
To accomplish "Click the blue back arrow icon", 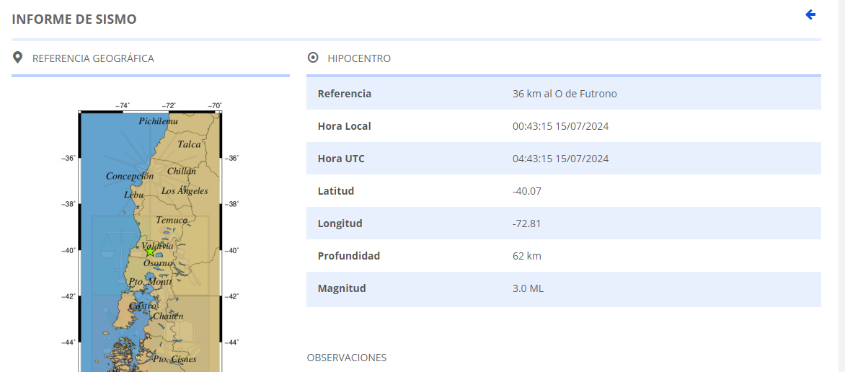I will 810,14.
